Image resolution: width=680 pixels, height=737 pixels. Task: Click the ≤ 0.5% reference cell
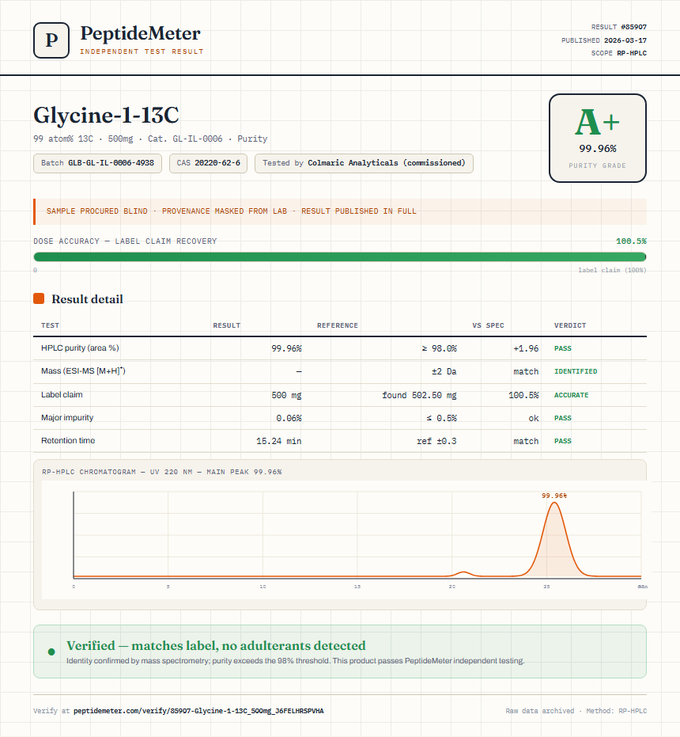[x=441, y=418]
